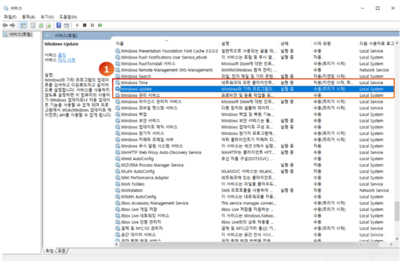Click the horizontal scrollbar left arrow
The image size is (403, 266).
[x=117, y=244]
